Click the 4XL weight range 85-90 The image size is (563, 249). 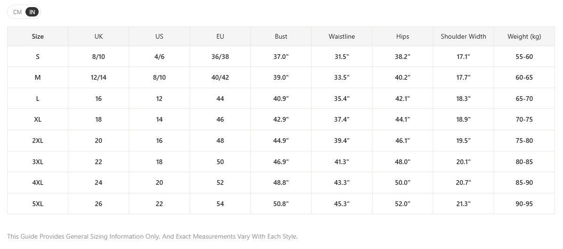(x=524, y=183)
